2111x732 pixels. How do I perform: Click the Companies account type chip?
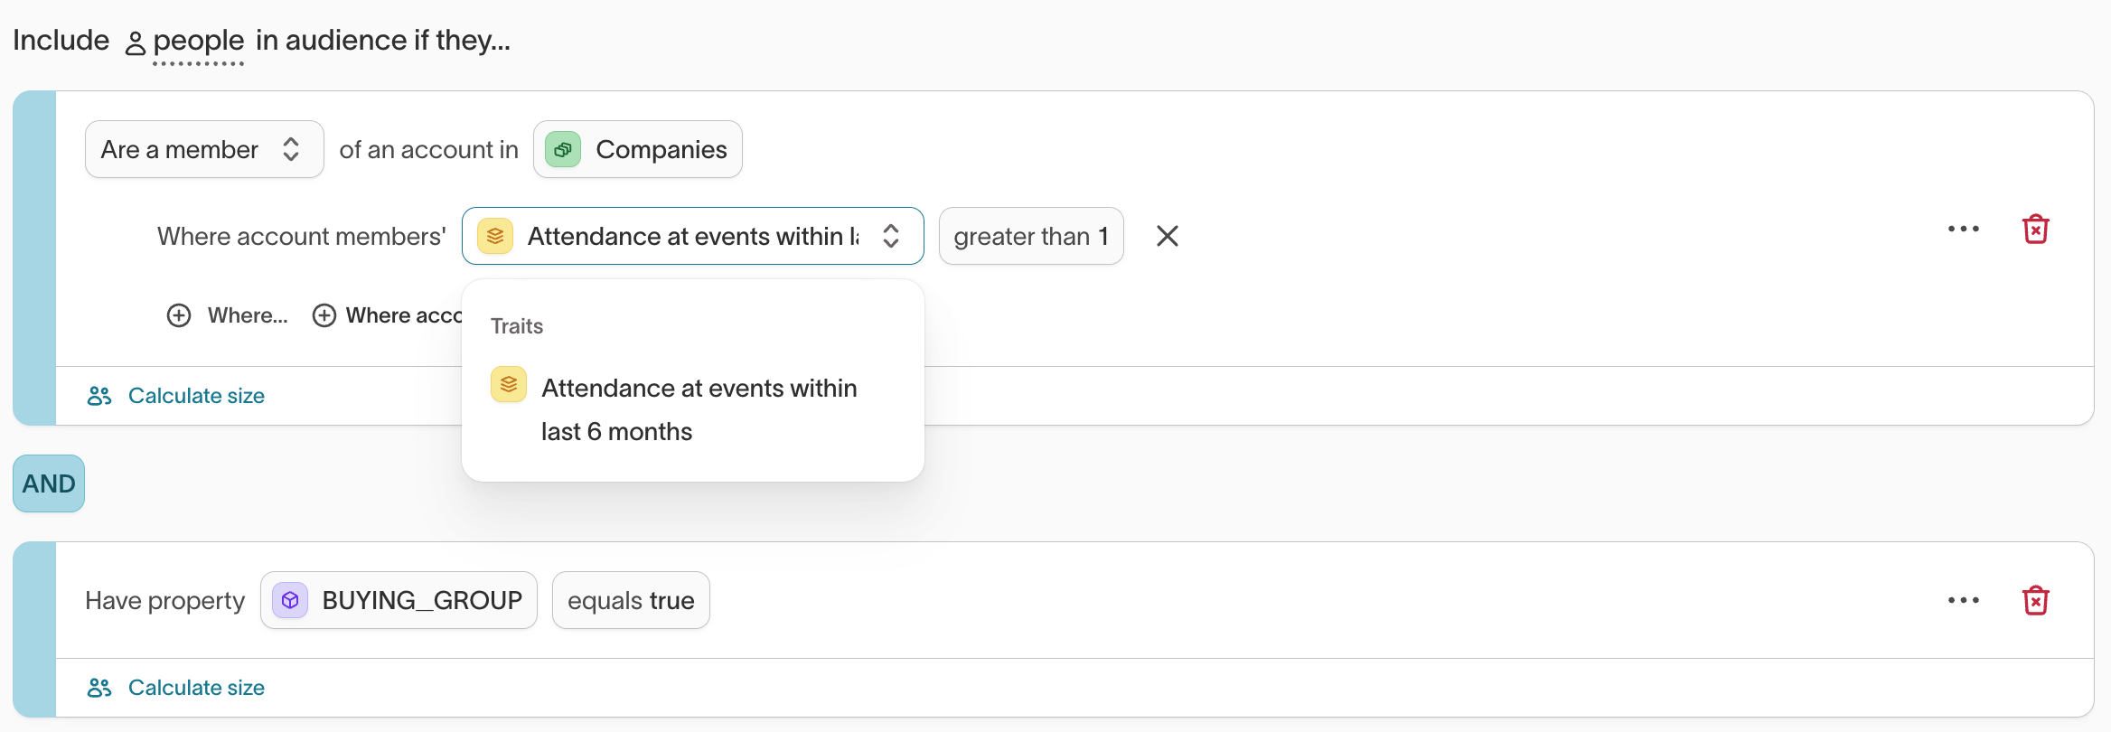click(x=661, y=150)
